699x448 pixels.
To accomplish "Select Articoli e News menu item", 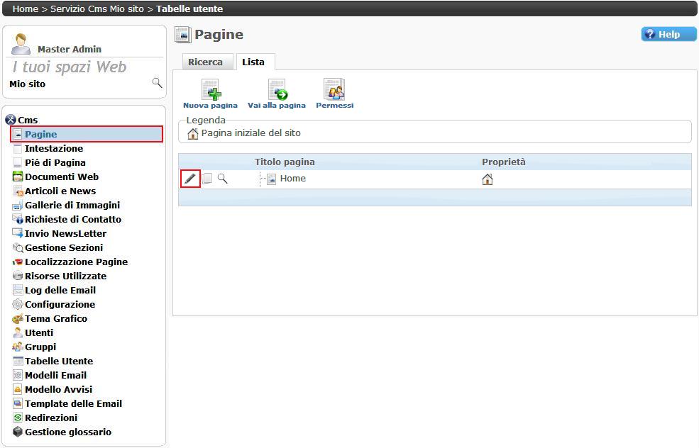I will pos(60,191).
